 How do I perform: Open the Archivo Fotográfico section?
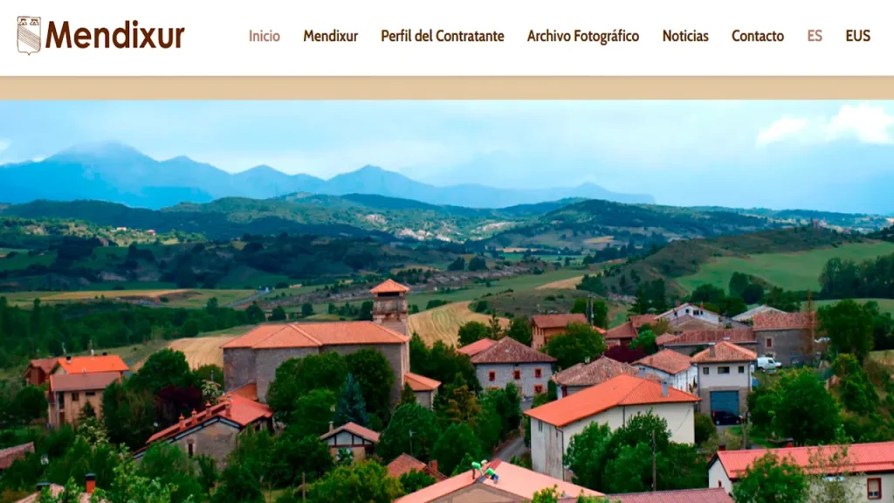tap(582, 36)
